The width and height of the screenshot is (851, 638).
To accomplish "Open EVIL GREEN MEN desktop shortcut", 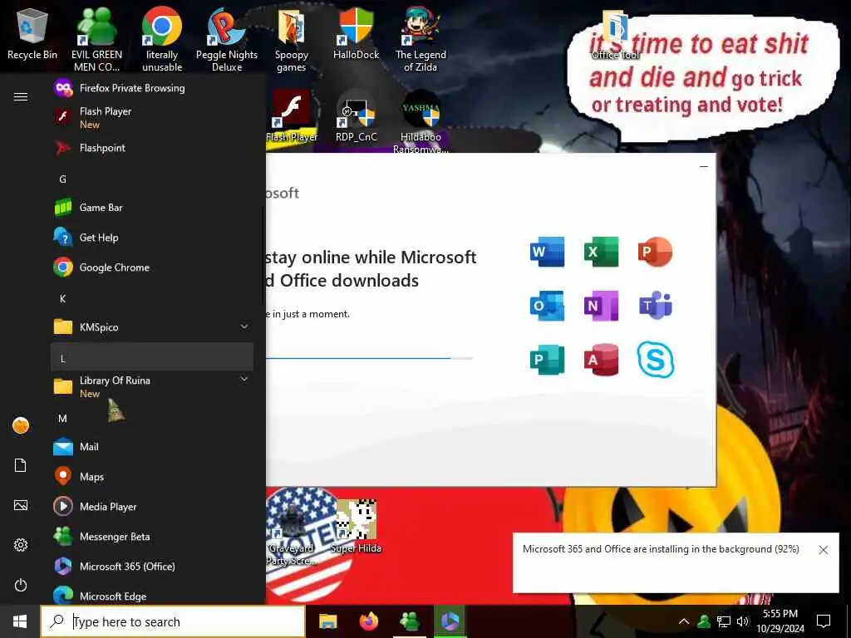I will point(96,39).
